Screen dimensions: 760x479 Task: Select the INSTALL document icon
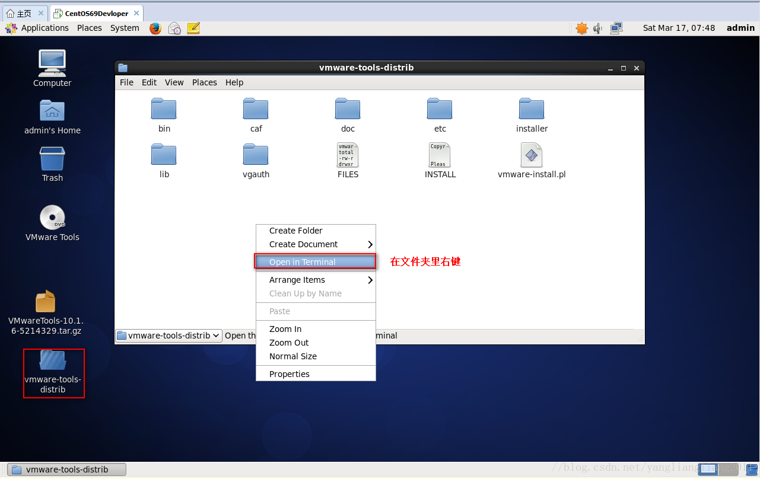click(440, 155)
